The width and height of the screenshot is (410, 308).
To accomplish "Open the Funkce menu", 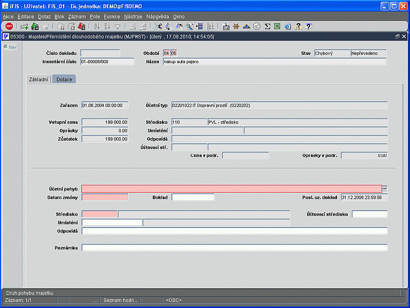I will (x=112, y=17).
